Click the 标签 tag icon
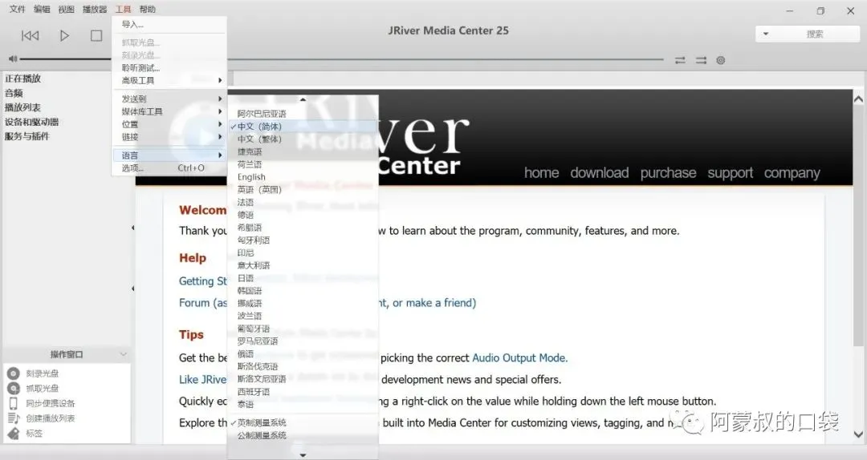 (14, 433)
